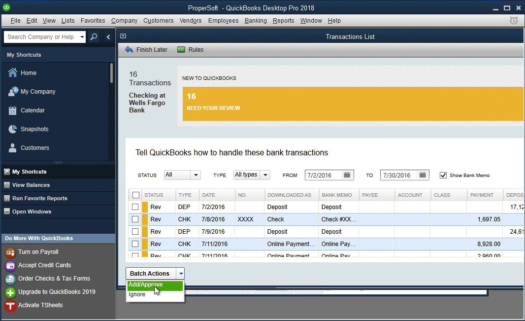Click View Balances in sidebar
This screenshot has width=525, height=321.
point(31,185)
